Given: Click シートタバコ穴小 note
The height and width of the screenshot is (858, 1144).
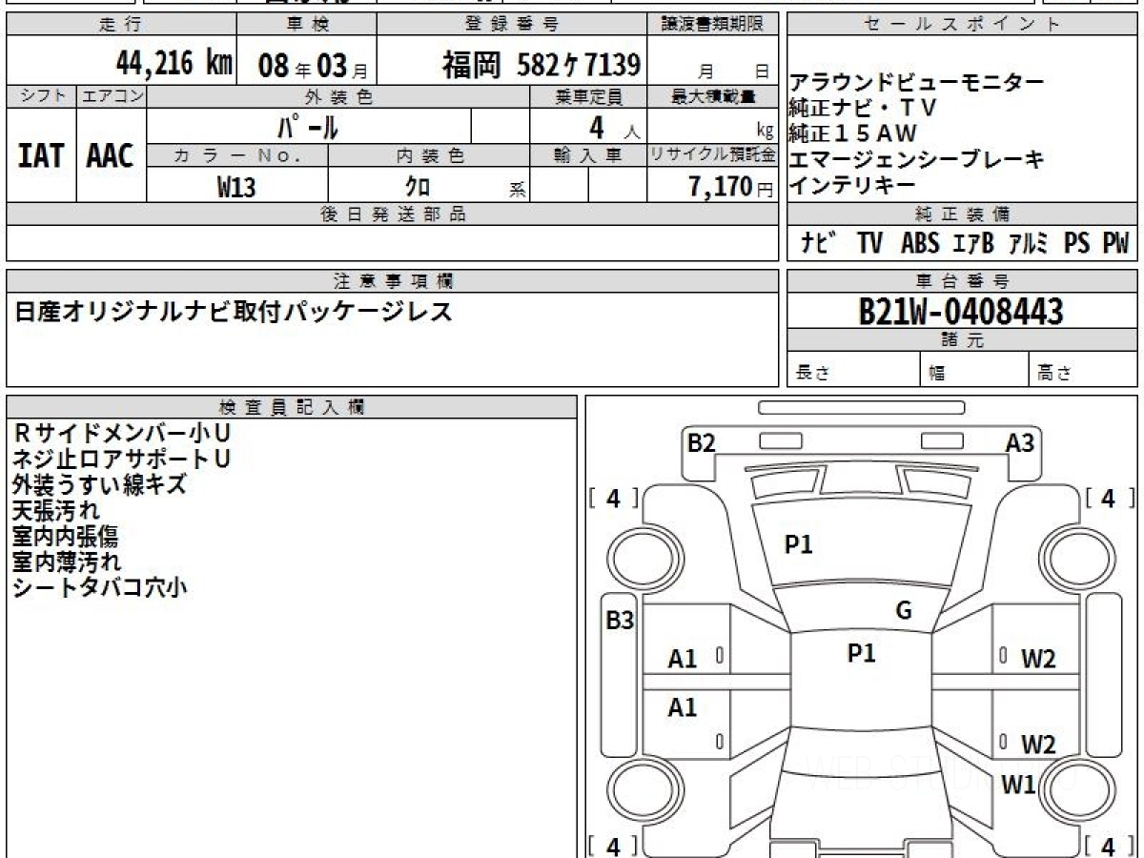Looking at the screenshot, I should [x=100, y=587].
